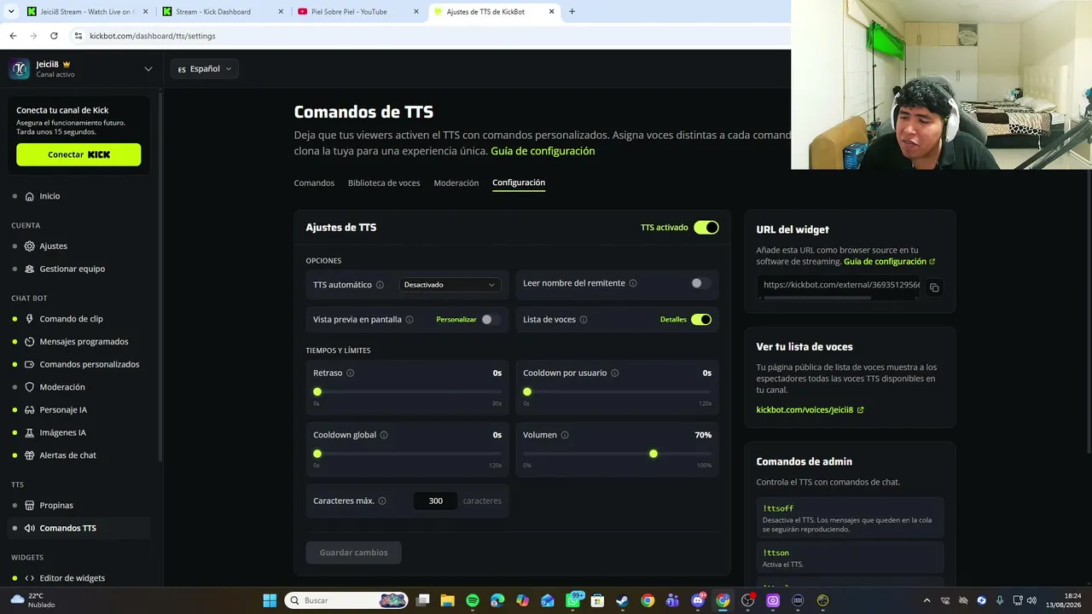Click the info icon beside Leer nombre del remitente
Image resolution: width=1092 pixels, height=614 pixels.
pos(633,283)
